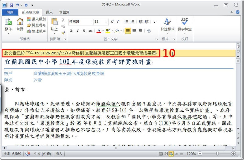
Task: Open the blog 首頁 (Home page) icon
Action: [x=20, y=24]
